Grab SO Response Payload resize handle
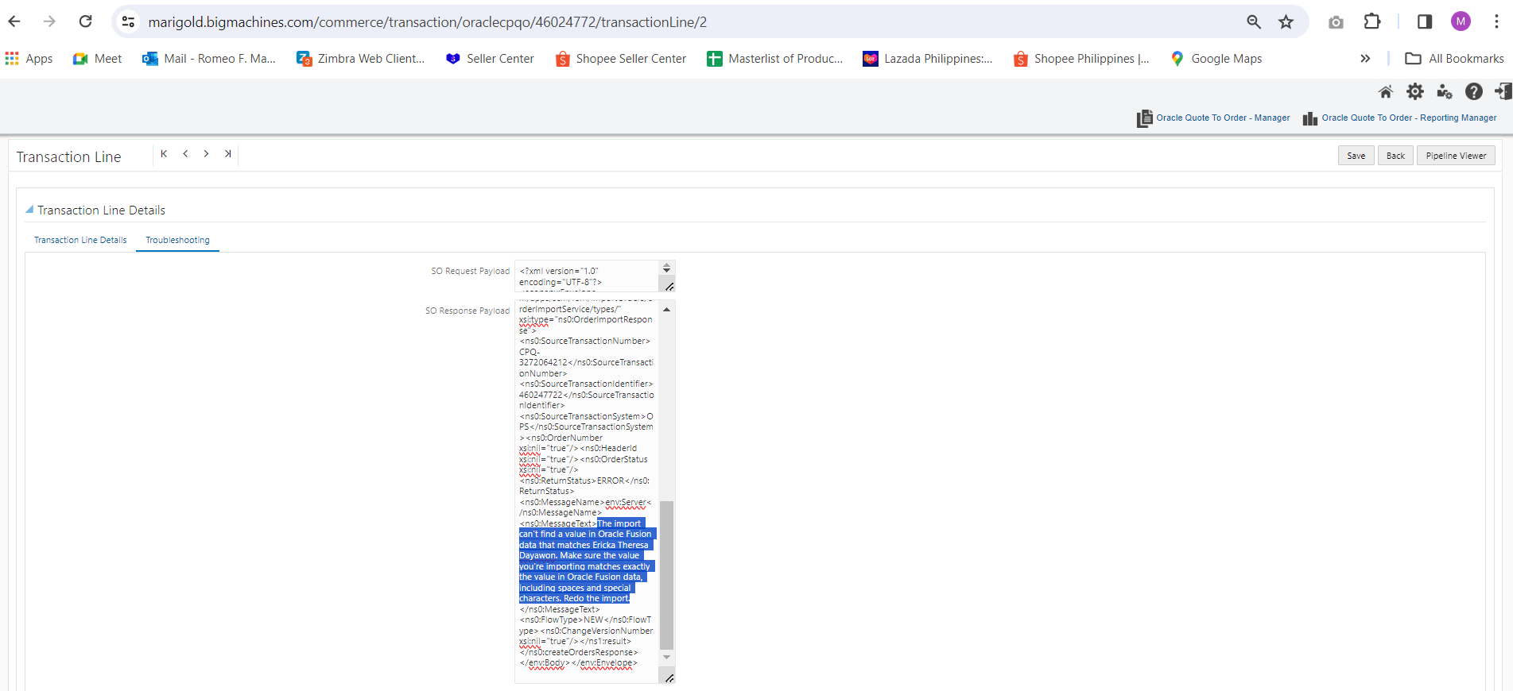Screen dimensions: 1513x691 coord(669,677)
